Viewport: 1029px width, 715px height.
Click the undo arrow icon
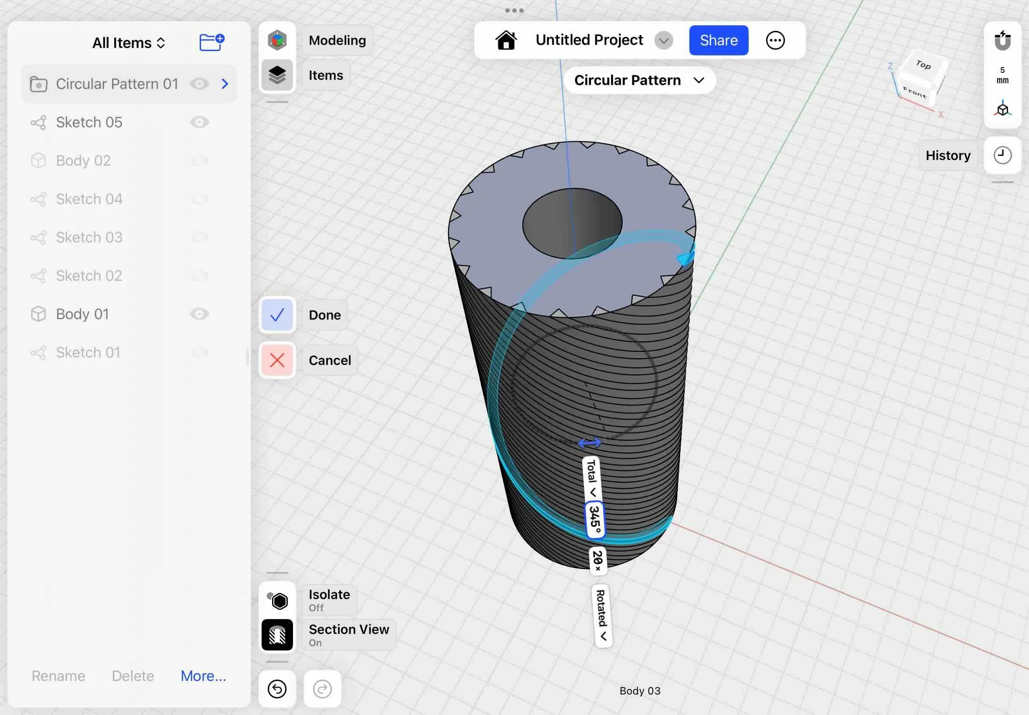[277, 688]
